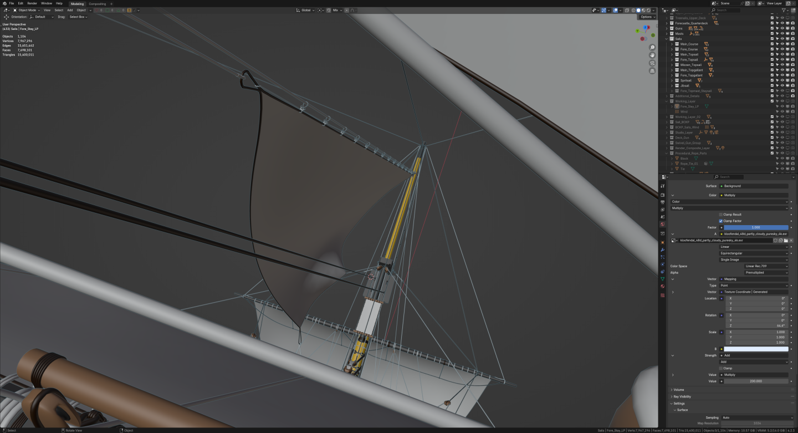The width and height of the screenshot is (798, 433).
Task: Open the viewport Select menu
Action: pyautogui.click(x=59, y=10)
